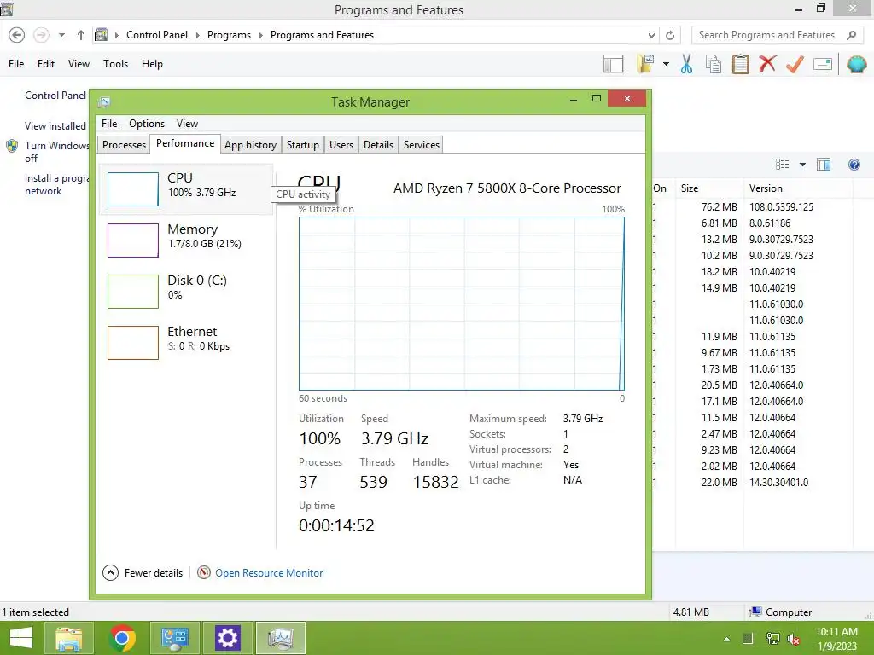The width and height of the screenshot is (874, 655).
Task: Switch to the Details tab
Action: 378,145
